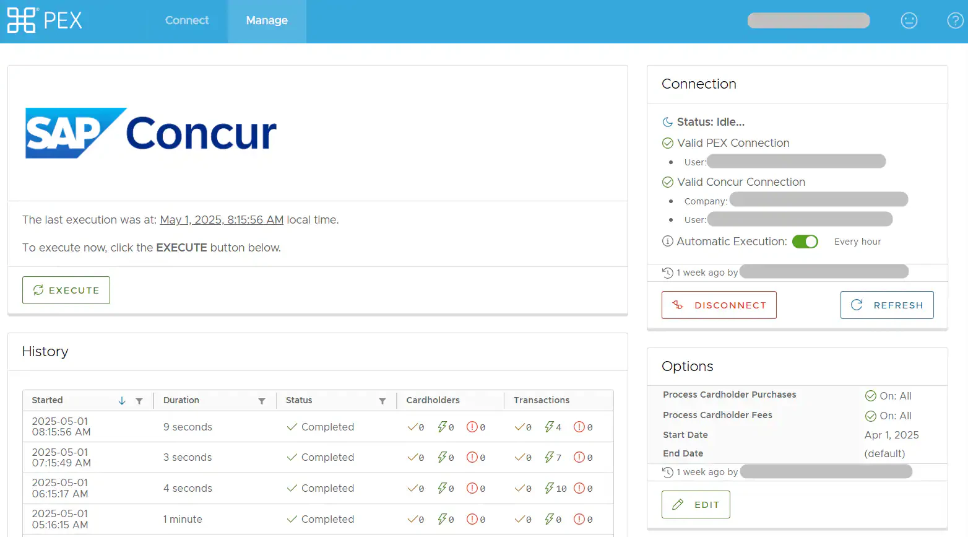Click the EXECUTE button
Screen dimensions: 968x537
66,290
